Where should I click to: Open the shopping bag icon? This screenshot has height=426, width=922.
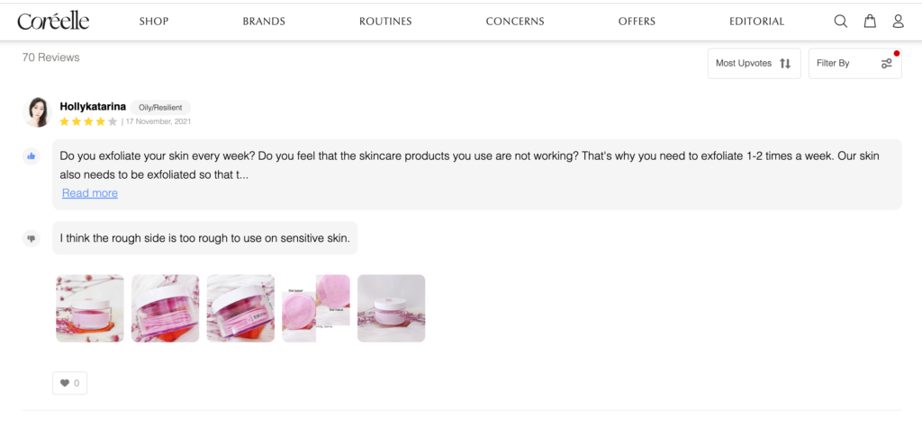[870, 22]
